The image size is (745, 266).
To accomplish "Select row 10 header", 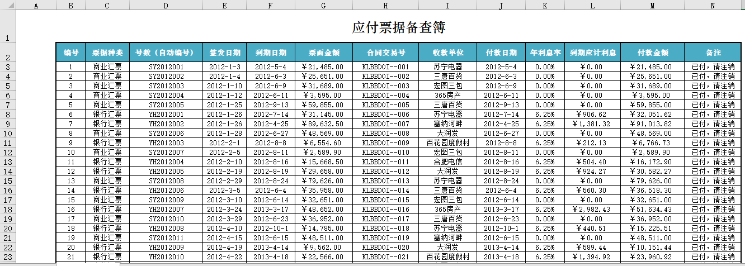I will click(8, 133).
